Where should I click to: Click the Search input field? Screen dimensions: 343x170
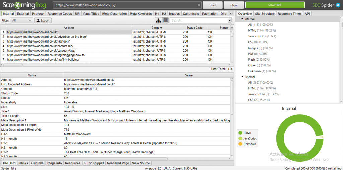(x=199, y=20)
